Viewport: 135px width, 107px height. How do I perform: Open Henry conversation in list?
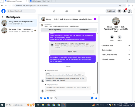coord(19,23)
